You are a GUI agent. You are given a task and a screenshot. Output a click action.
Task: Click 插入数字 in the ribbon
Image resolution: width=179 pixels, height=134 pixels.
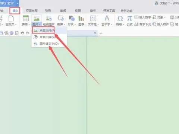[143, 17]
